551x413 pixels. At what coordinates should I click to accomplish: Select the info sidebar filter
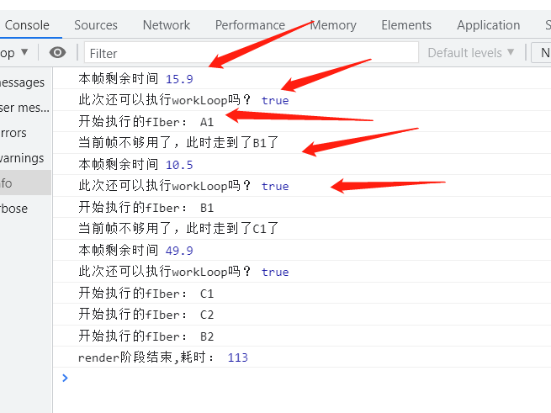point(25,183)
